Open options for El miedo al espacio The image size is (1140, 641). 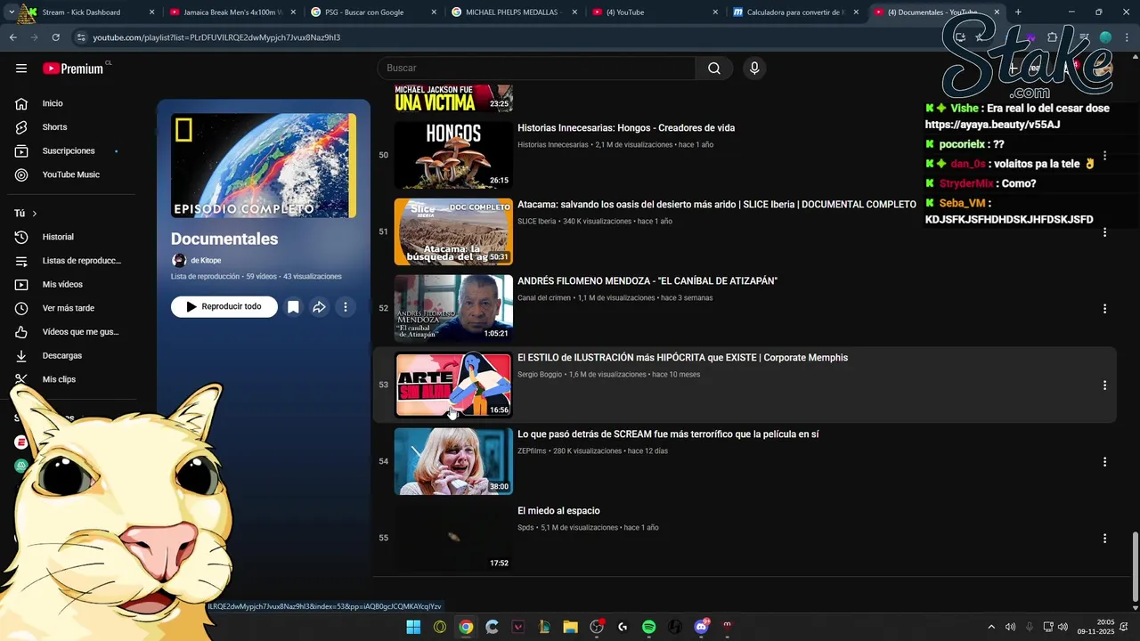1104,539
